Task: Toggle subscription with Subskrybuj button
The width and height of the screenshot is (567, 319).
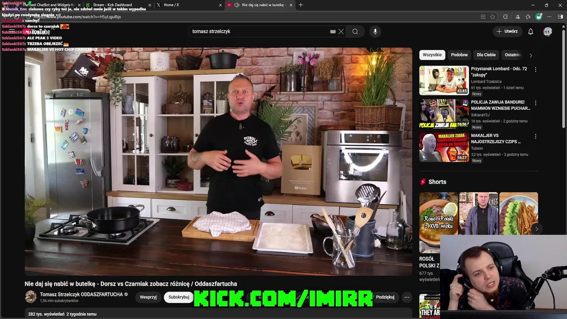Action: [179, 297]
